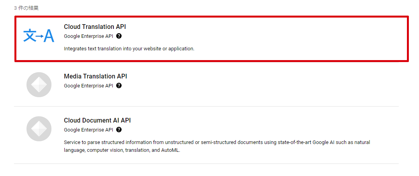Select Google Enterprise API label under Cloud Translation

pyautogui.click(x=88, y=36)
